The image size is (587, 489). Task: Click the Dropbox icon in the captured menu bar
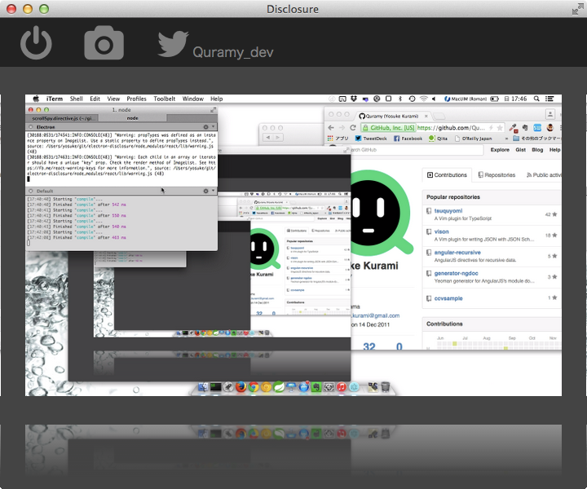(353, 99)
